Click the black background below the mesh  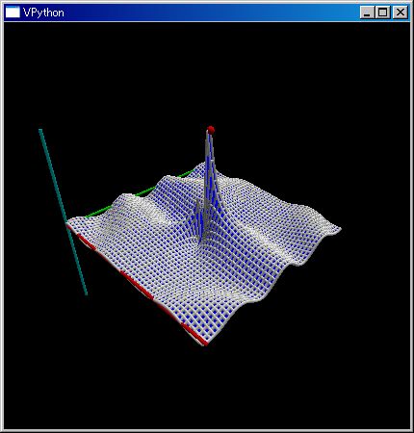[205, 392]
